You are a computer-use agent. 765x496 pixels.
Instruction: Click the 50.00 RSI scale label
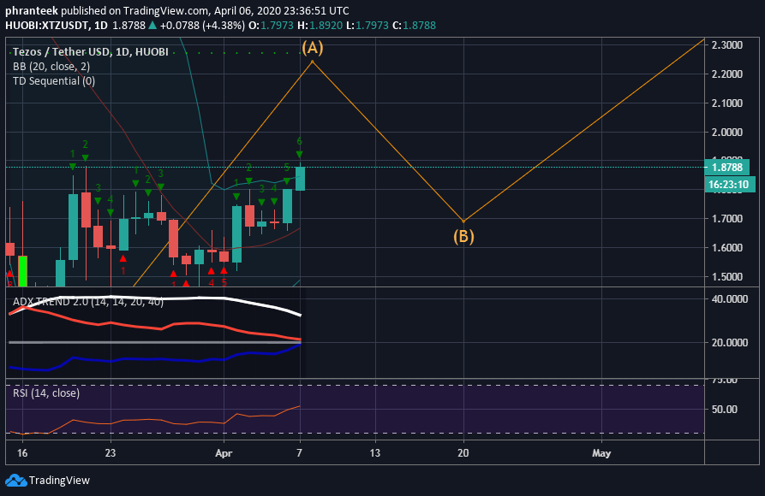725,410
